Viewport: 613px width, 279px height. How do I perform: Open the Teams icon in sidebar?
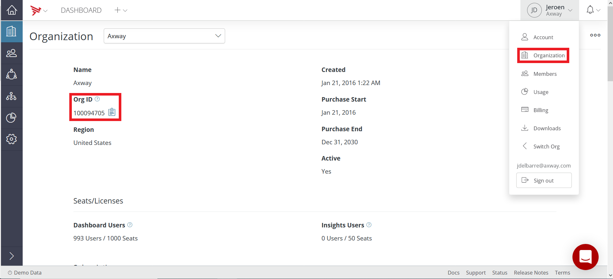click(11, 74)
